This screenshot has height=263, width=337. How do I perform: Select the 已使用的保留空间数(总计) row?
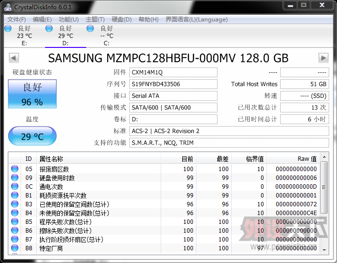pyautogui.click(x=164, y=204)
